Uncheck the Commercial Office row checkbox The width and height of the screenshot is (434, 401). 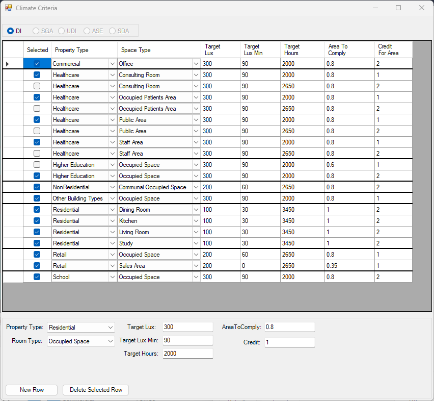37,64
